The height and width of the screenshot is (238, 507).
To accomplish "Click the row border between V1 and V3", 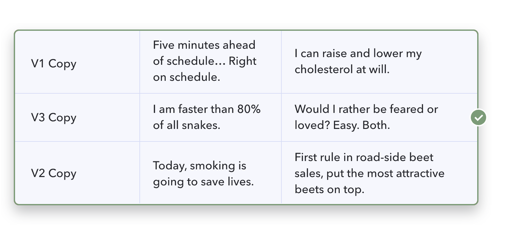I will click(246, 94).
